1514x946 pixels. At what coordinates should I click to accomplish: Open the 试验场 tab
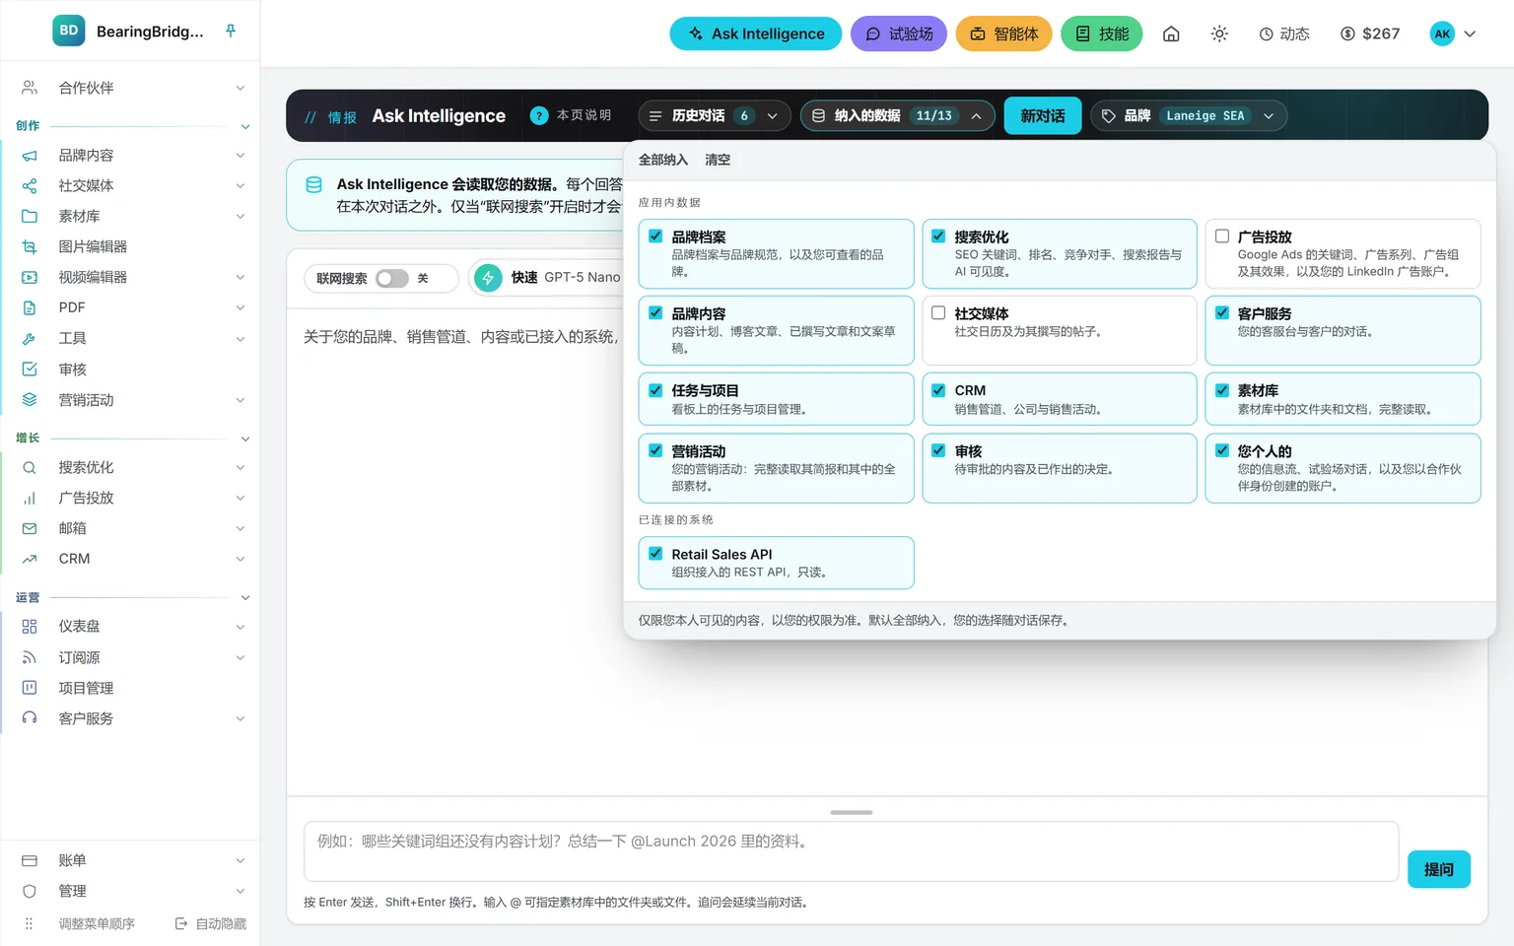click(899, 34)
